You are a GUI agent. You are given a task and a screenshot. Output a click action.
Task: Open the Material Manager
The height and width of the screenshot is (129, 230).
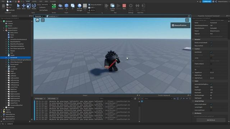tap(79, 7)
